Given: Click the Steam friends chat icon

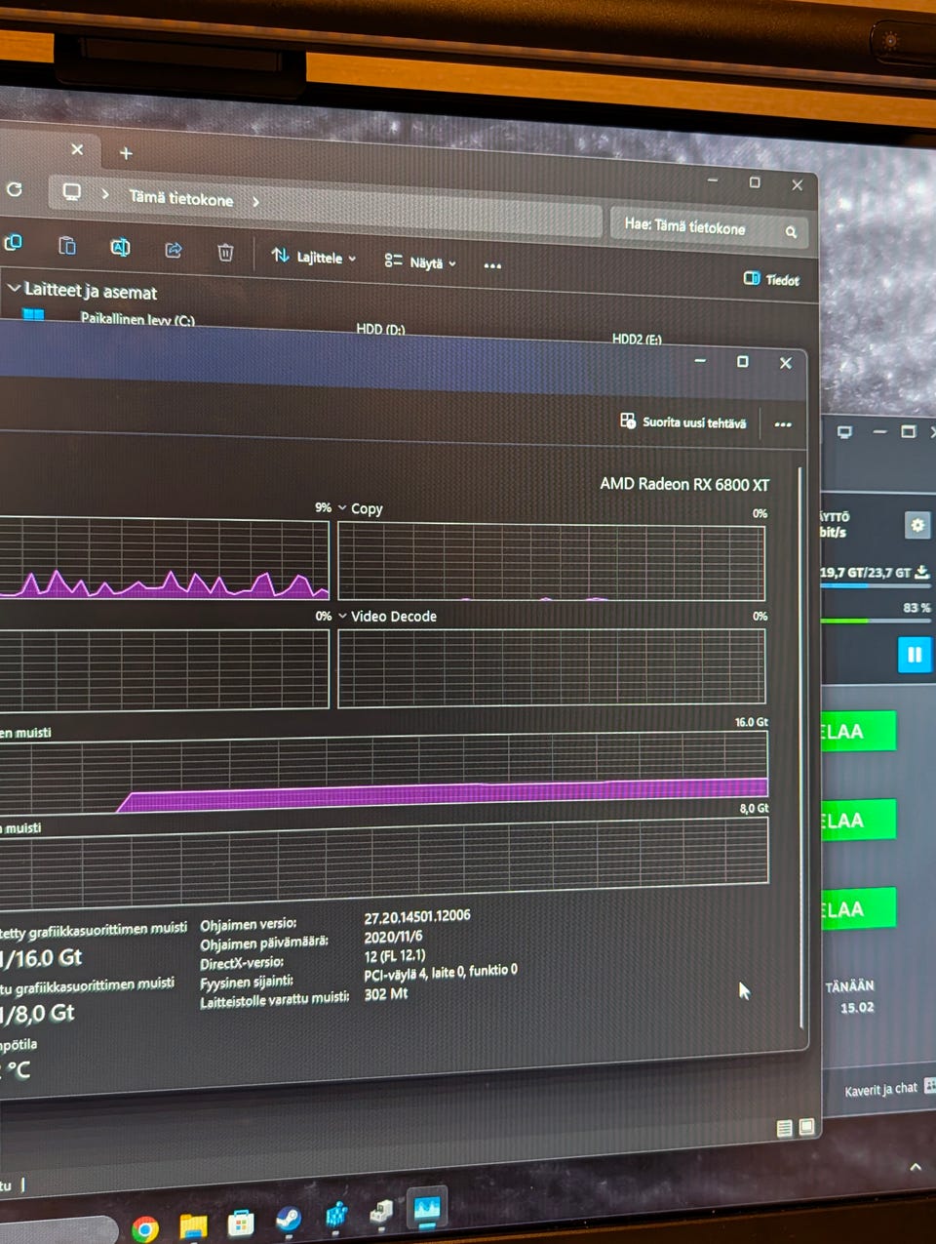Looking at the screenshot, I should [929, 1085].
